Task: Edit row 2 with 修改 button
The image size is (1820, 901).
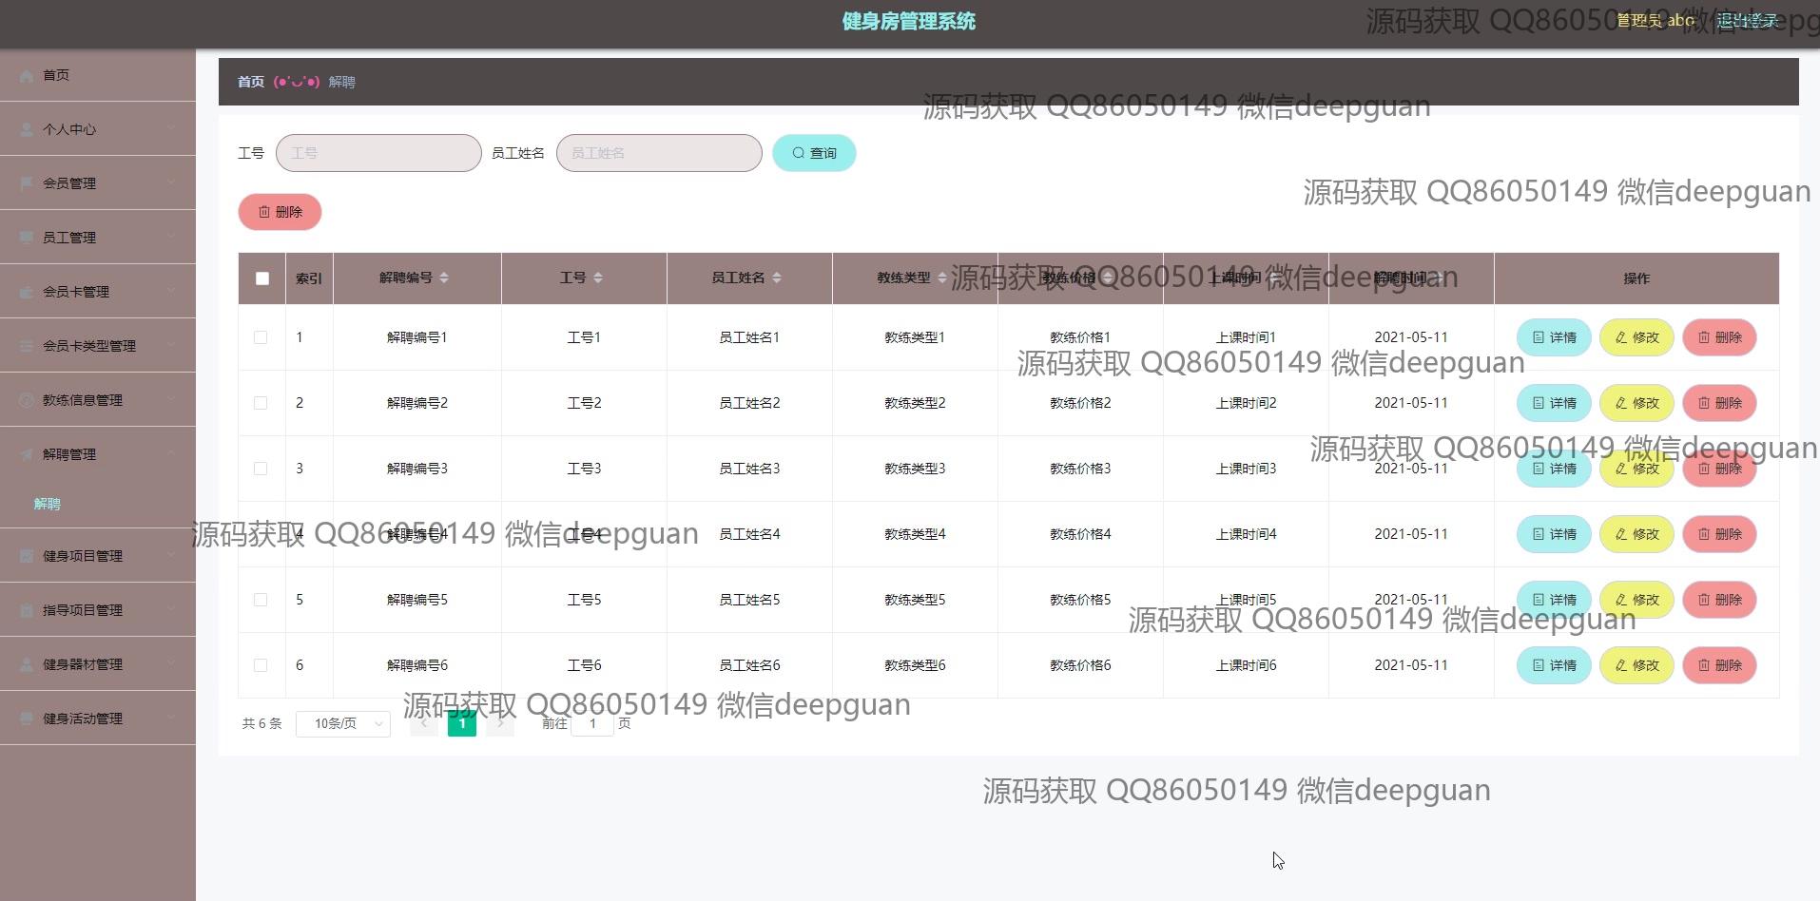Action: [1636, 403]
